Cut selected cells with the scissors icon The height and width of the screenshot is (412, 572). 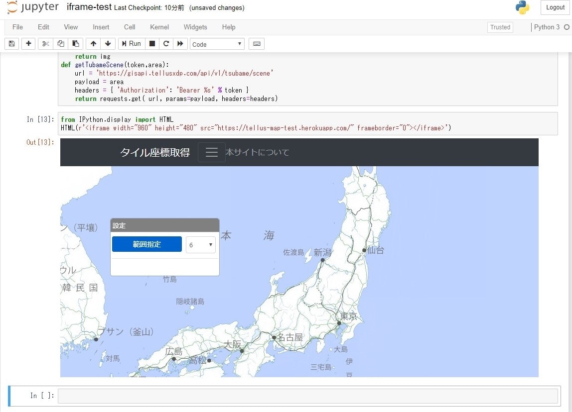46,44
